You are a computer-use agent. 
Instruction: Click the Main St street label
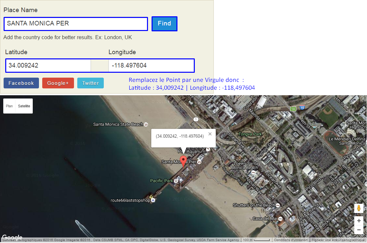point(254,114)
